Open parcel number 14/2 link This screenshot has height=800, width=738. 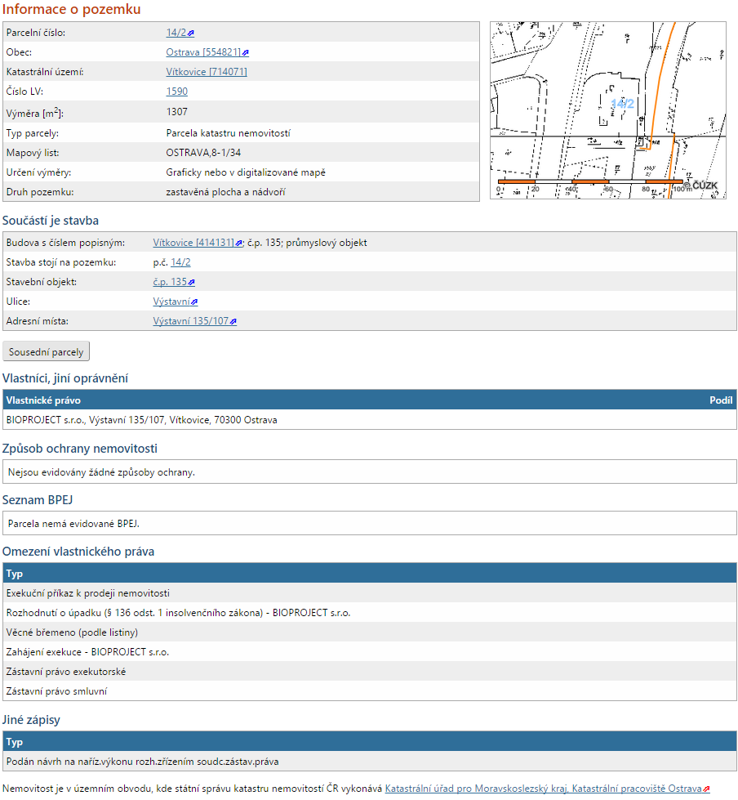[176, 33]
